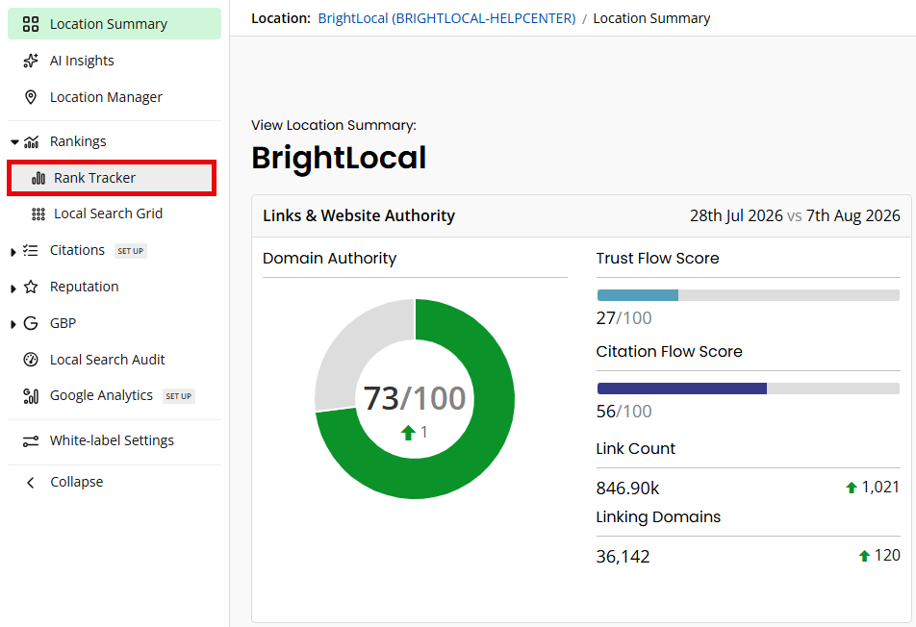Image resolution: width=916 pixels, height=627 pixels.
Task: Expand the Reputation section arrow
Action: pyautogui.click(x=13, y=288)
